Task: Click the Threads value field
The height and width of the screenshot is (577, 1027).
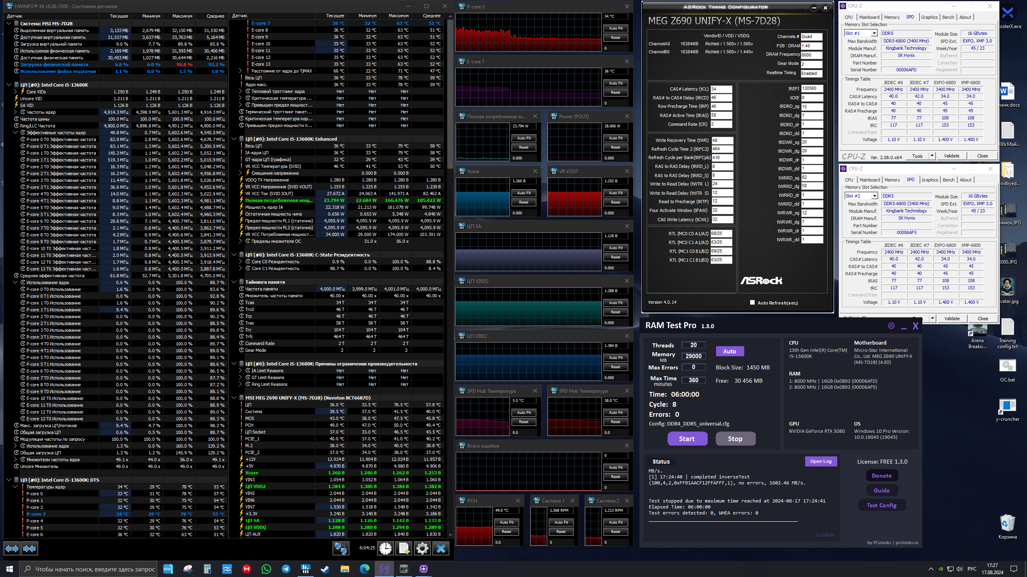Action: pos(693,345)
